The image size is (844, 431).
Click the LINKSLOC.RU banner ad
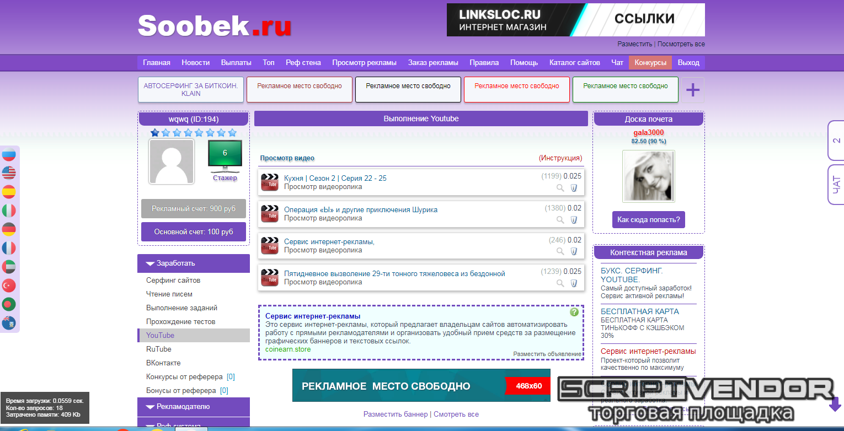coord(576,20)
